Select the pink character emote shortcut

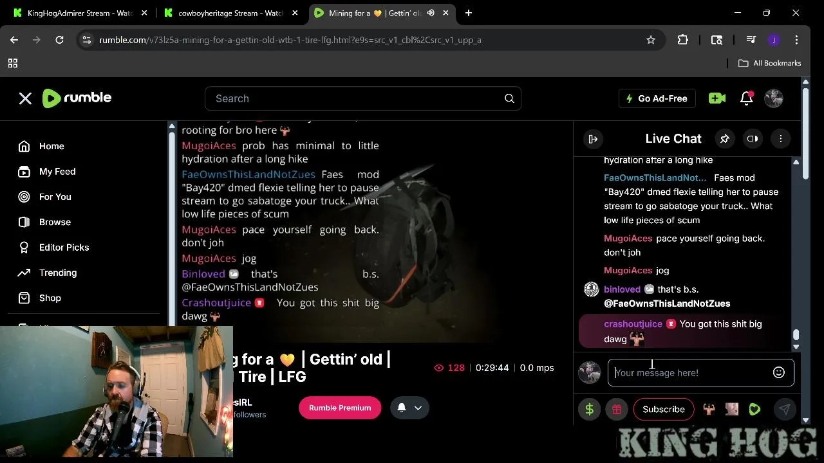732,409
